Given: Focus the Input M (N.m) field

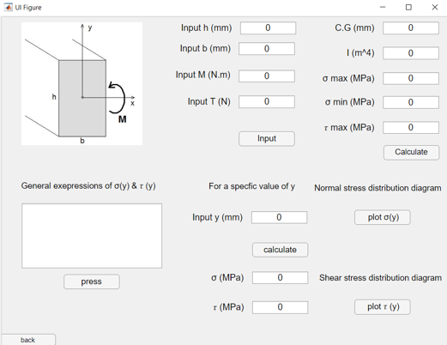Looking at the screenshot, I should (267, 76).
